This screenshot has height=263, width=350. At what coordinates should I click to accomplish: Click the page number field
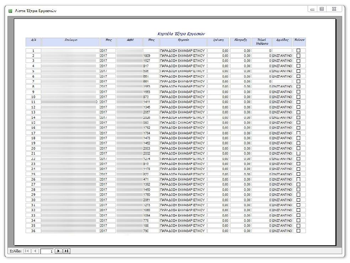47,251
